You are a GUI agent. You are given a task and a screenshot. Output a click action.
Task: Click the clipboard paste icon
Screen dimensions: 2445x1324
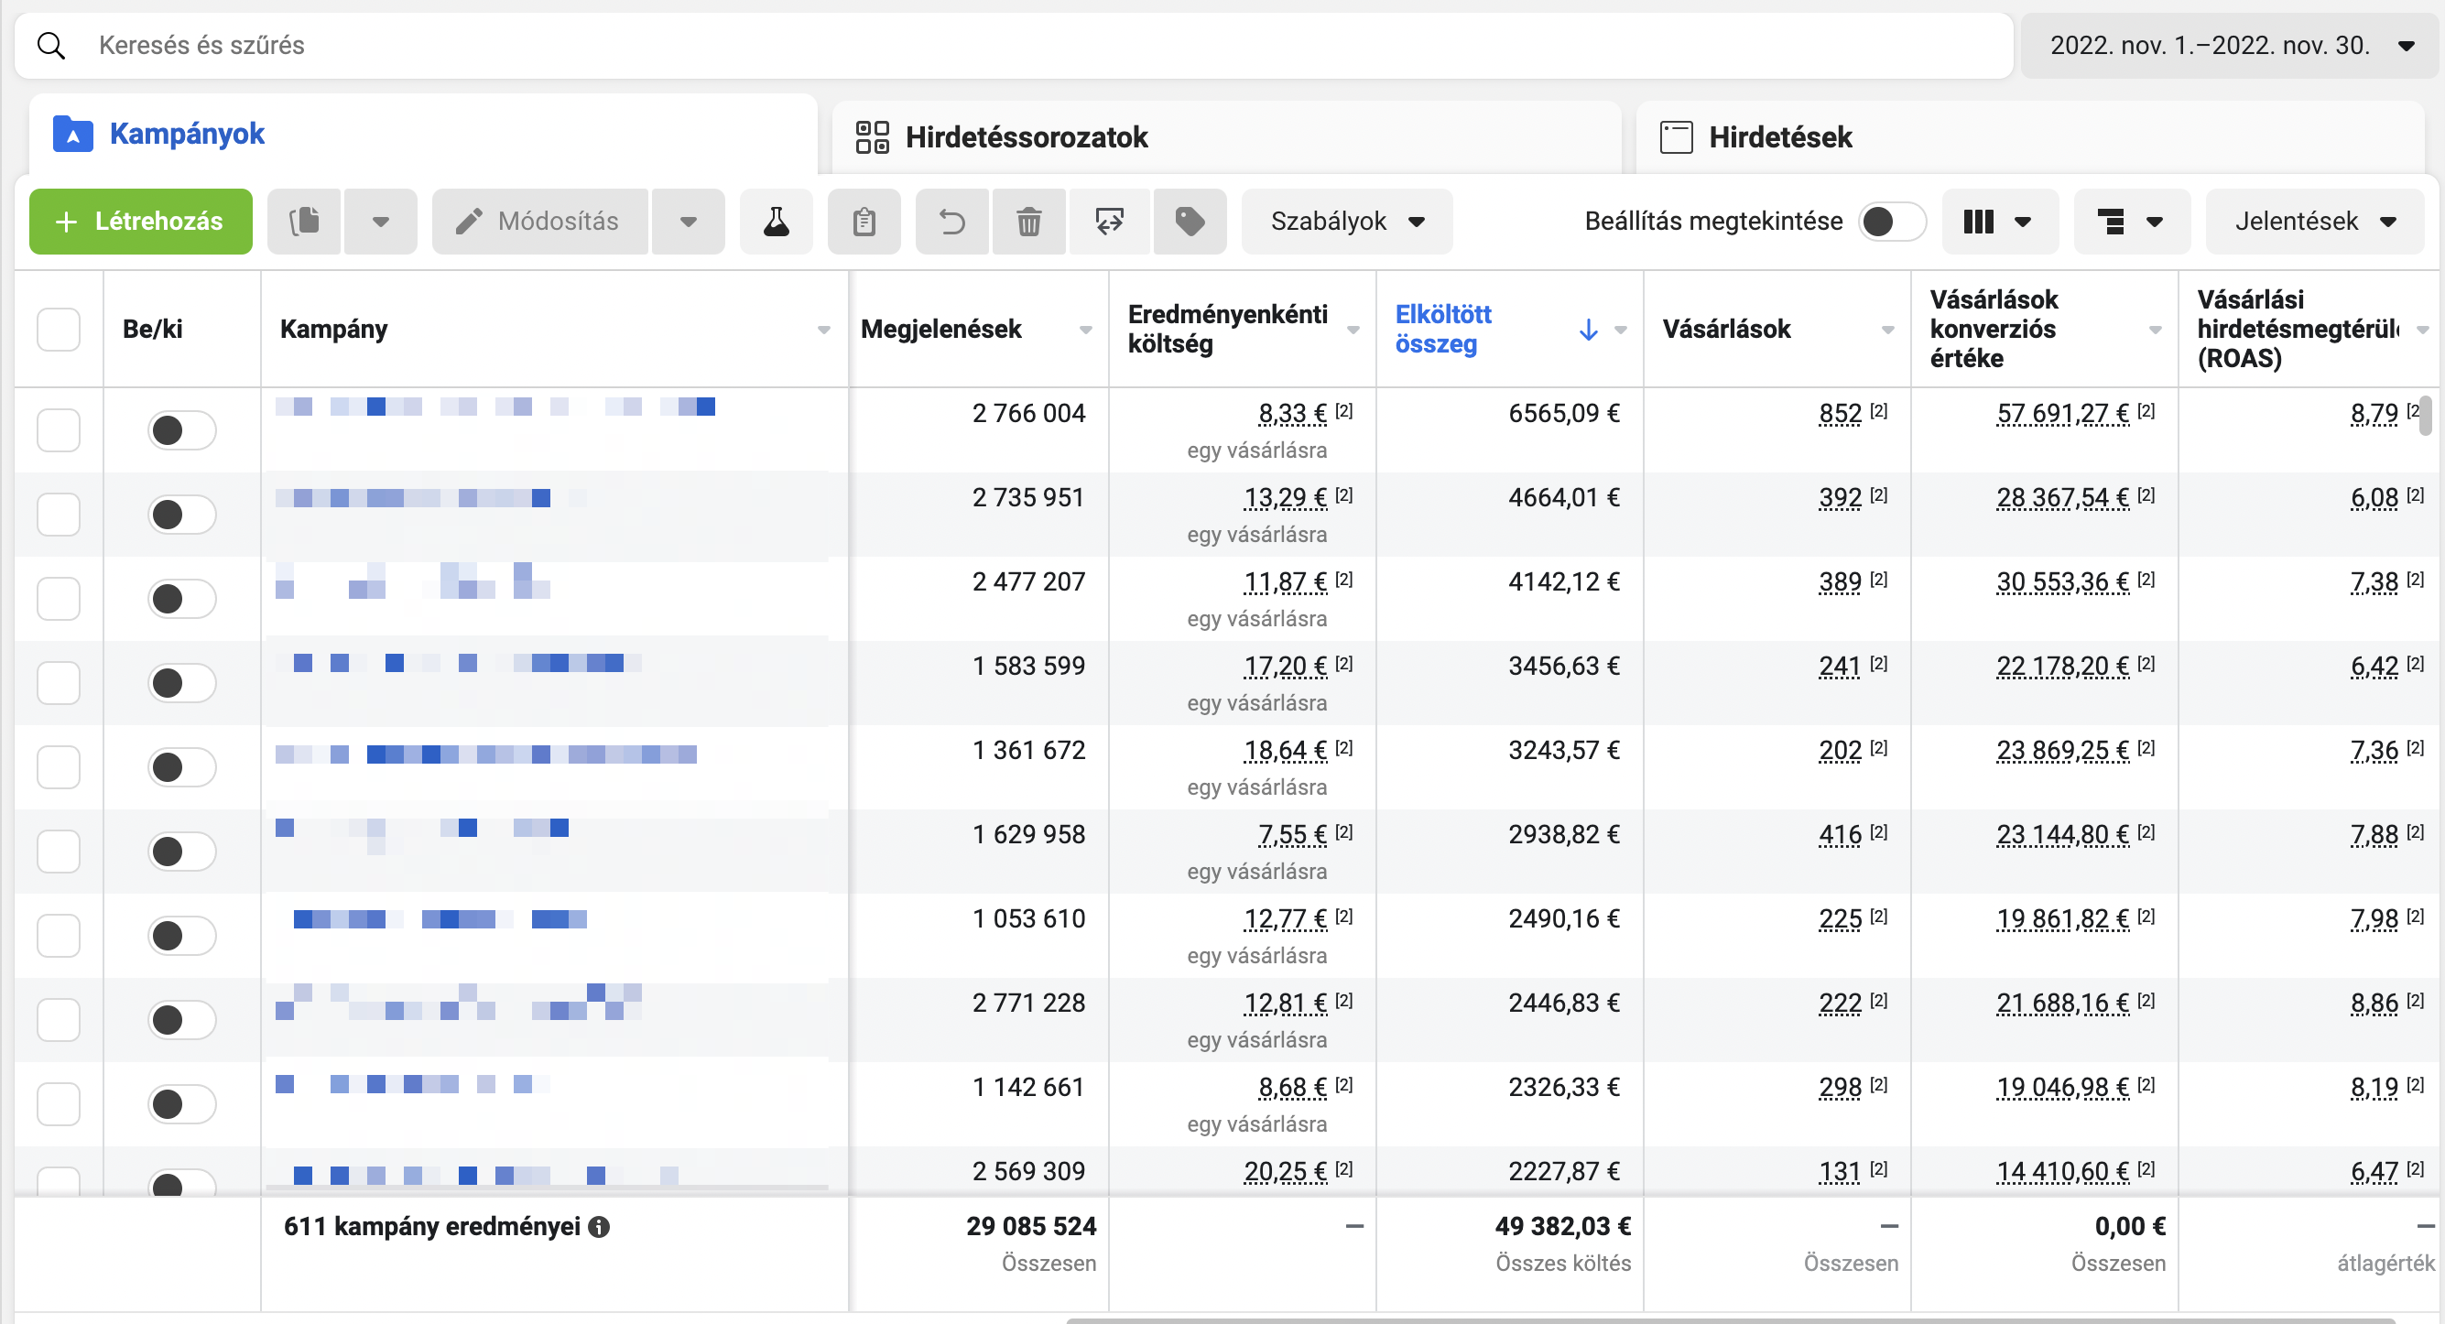[x=863, y=222]
